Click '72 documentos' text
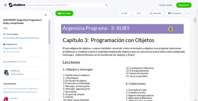 click(13, 52)
